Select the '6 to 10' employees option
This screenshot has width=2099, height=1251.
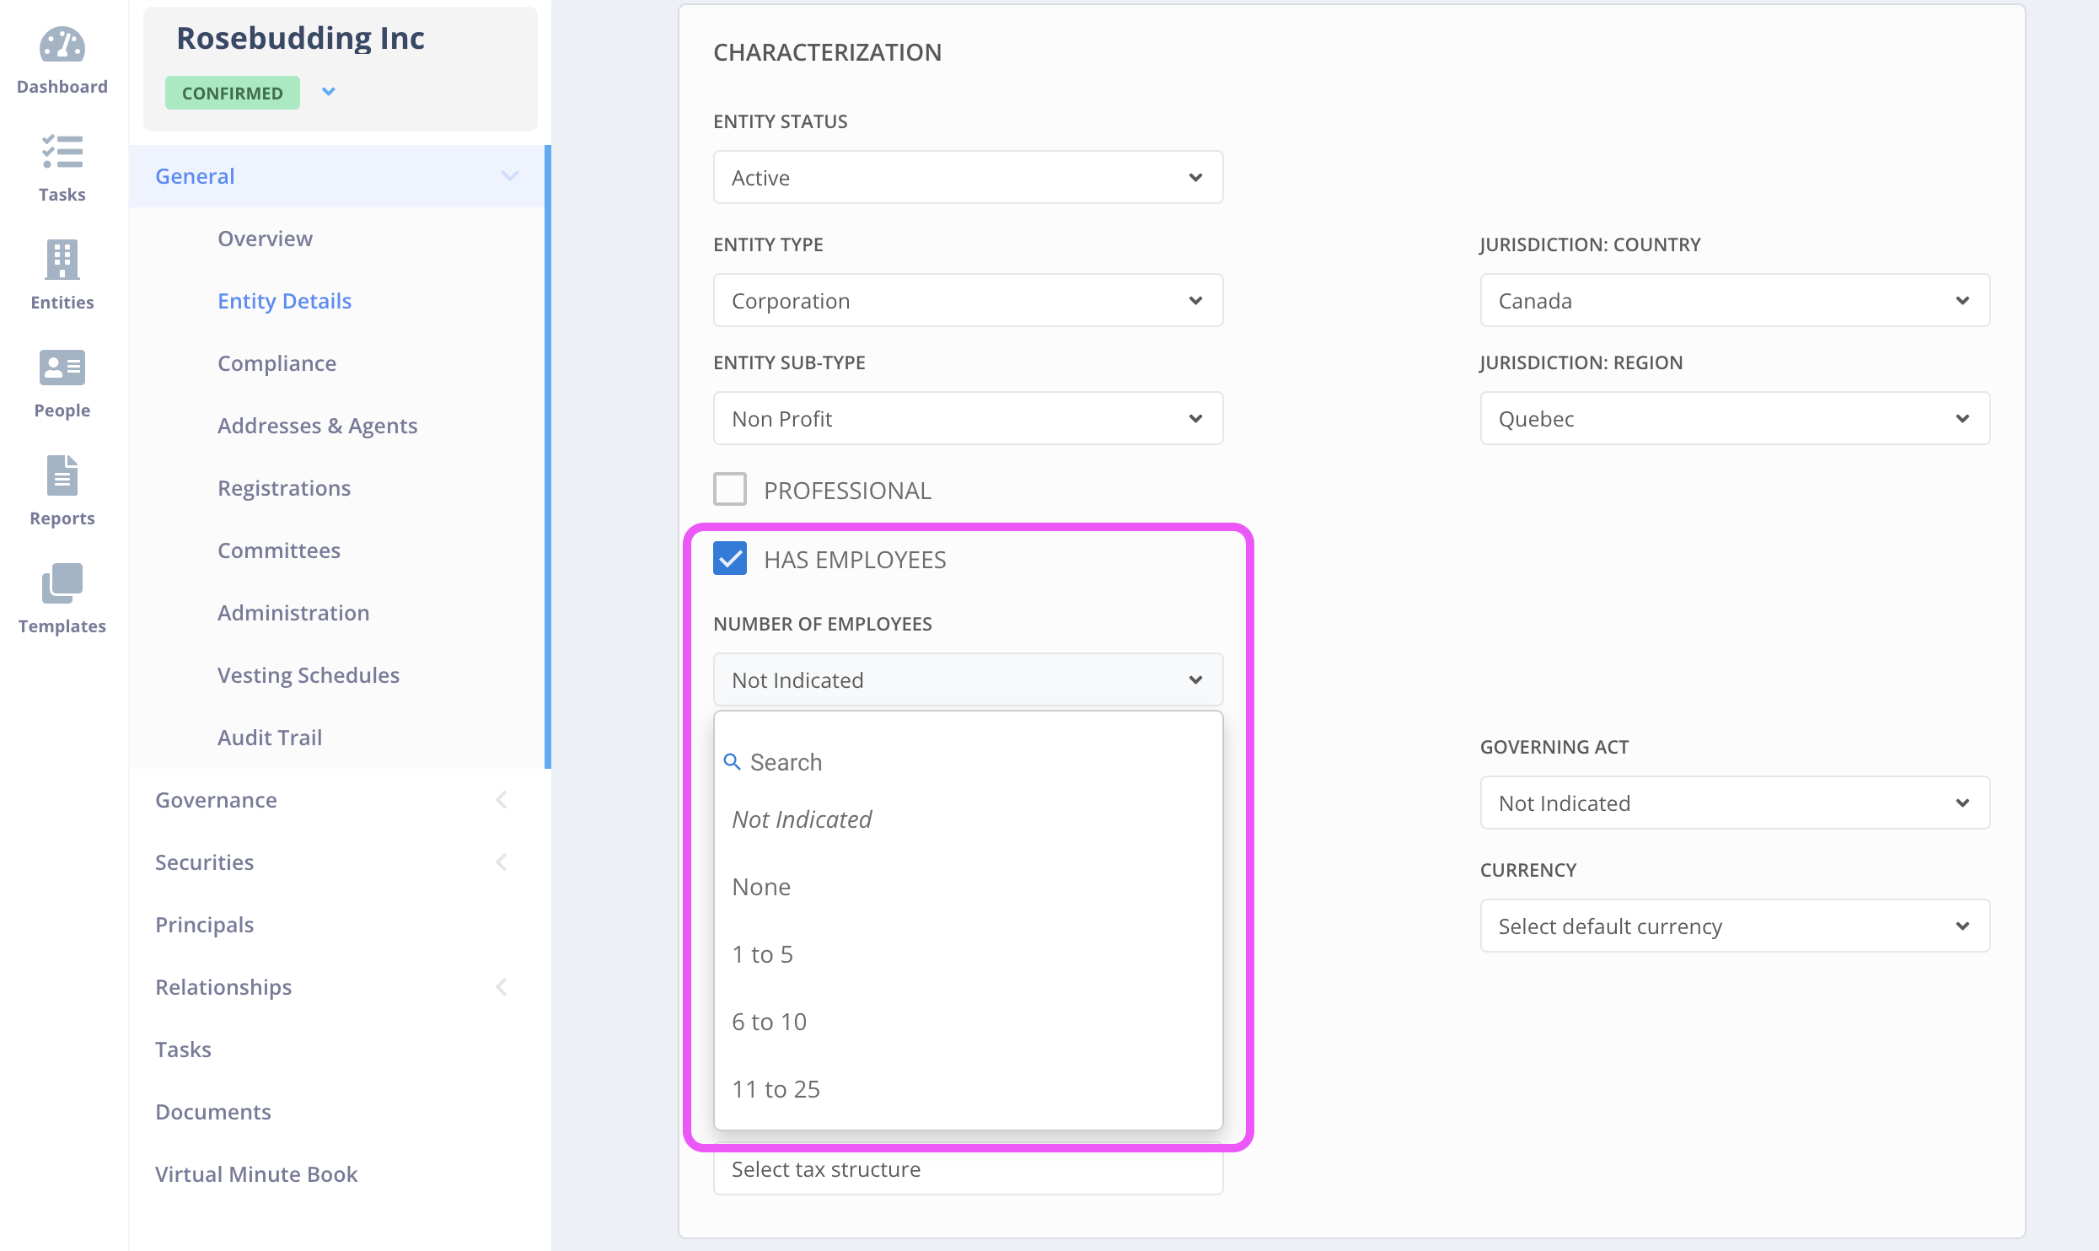tap(769, 1022)
